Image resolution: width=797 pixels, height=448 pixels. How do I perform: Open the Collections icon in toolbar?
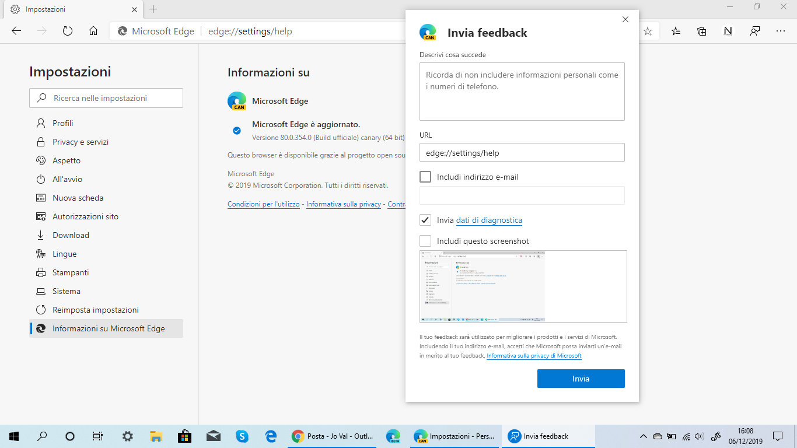coord(702,31)
